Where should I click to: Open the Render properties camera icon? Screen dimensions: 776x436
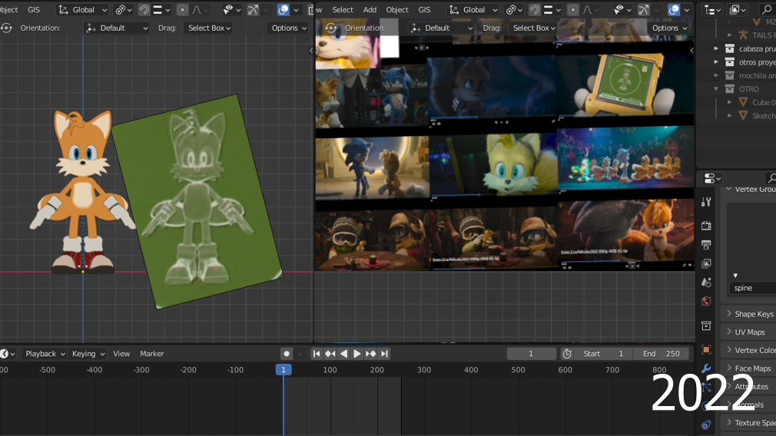[x=706, y=226]
